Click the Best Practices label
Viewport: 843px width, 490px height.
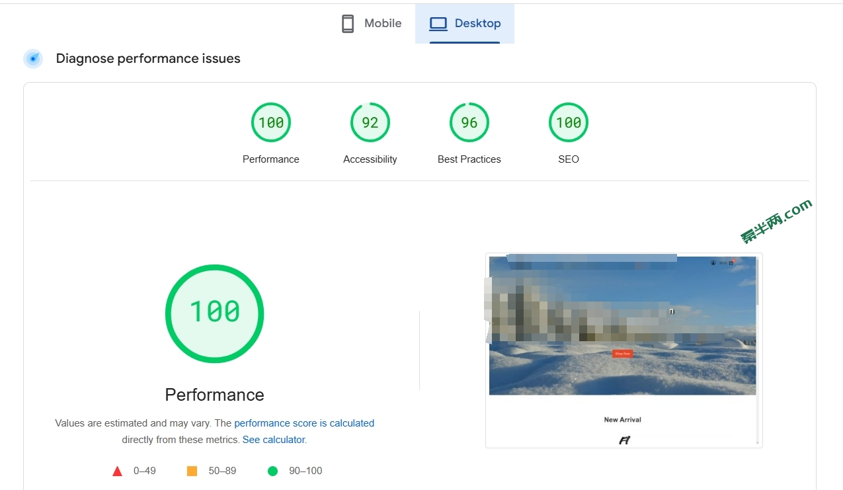(469, 159)
